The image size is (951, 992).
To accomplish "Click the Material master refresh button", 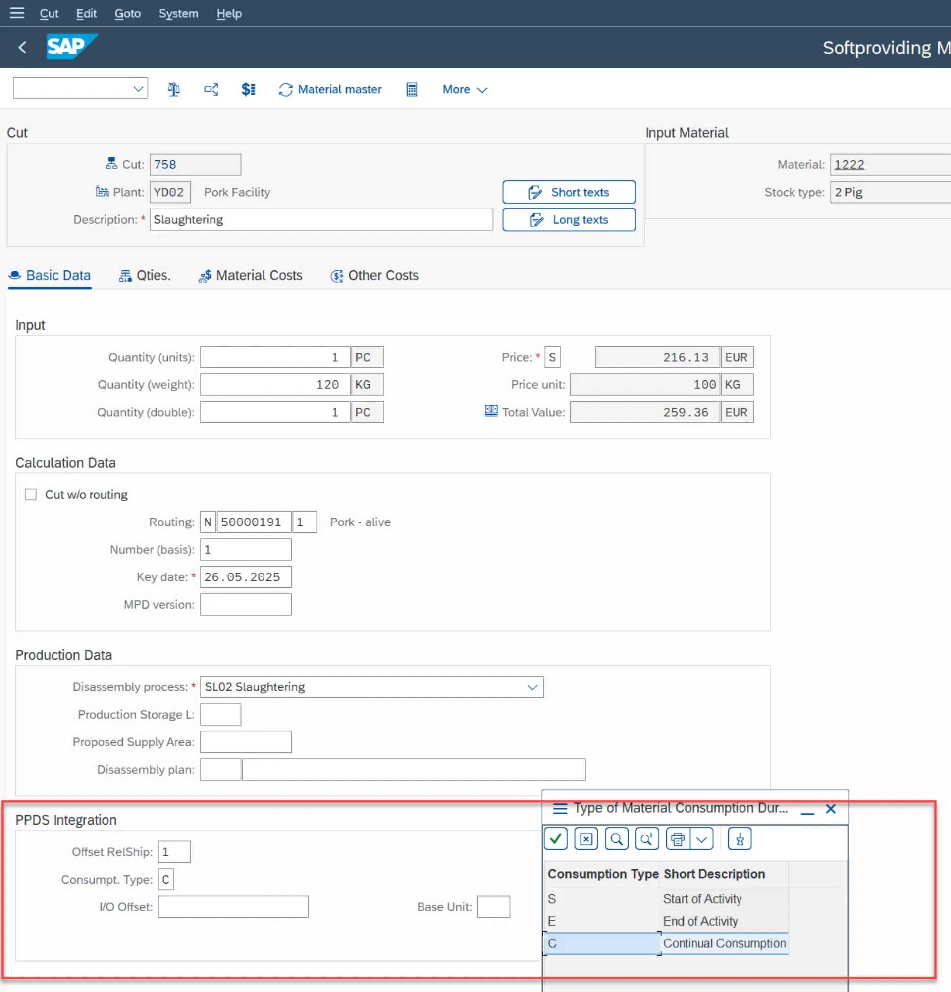I will coord(330,90).
